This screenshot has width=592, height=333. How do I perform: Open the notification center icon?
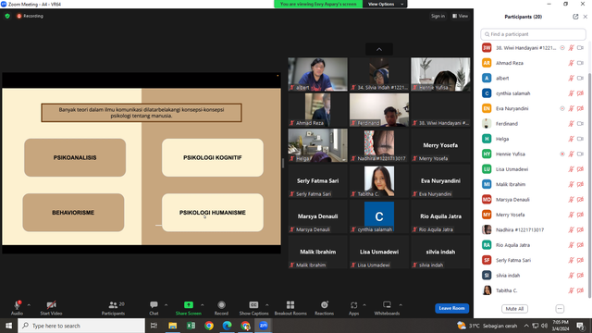click(x=580, y=326)
